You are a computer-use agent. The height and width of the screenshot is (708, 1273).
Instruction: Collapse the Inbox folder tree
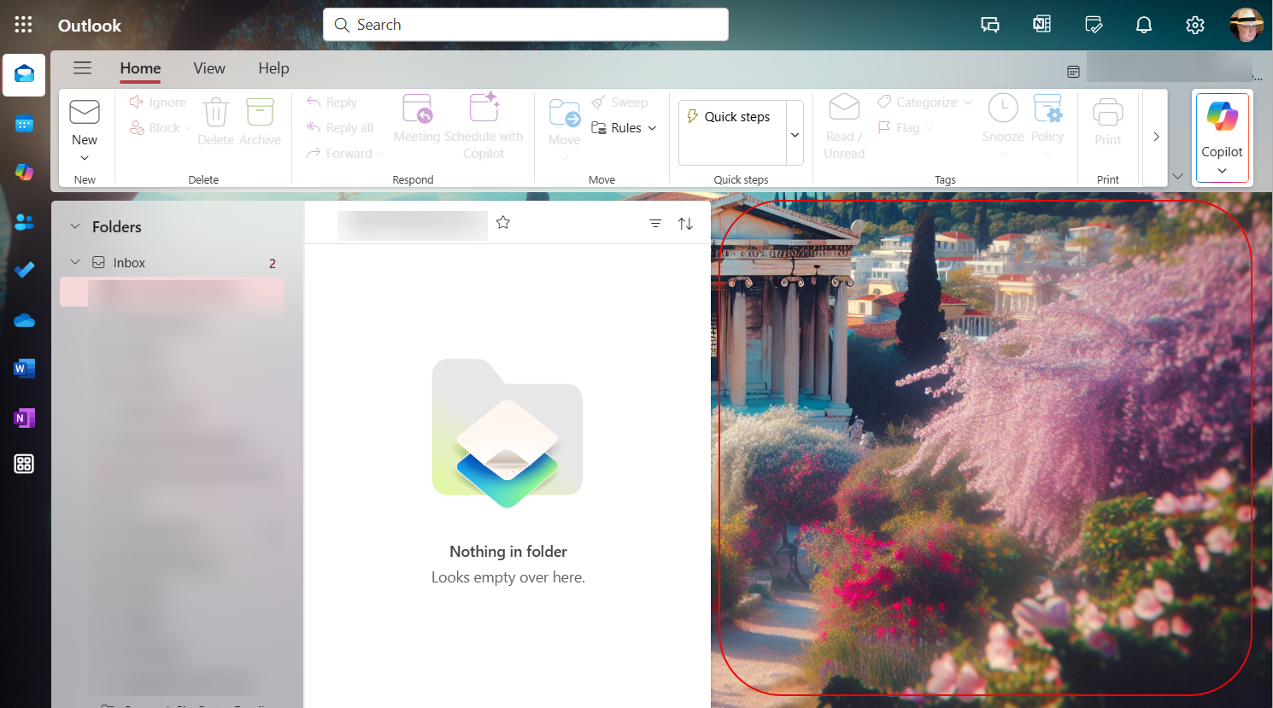[x=74, y=262]
